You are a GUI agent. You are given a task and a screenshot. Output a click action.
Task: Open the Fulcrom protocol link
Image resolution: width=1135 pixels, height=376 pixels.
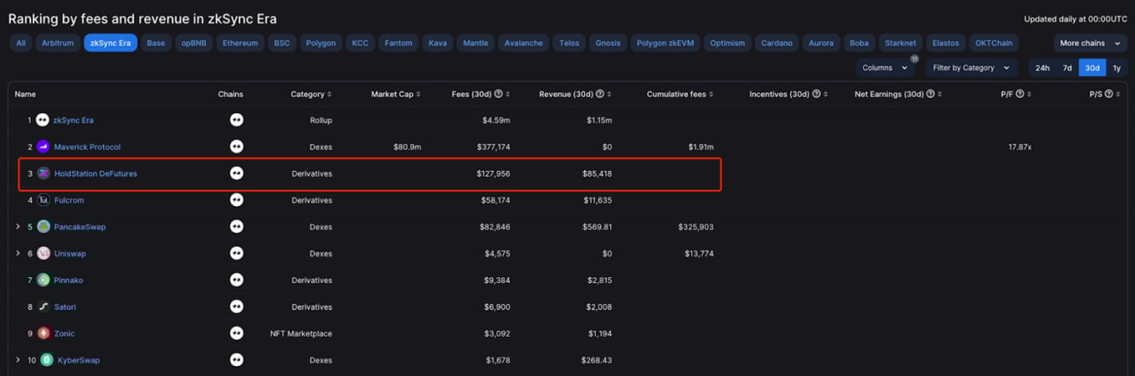coord(69,200)
